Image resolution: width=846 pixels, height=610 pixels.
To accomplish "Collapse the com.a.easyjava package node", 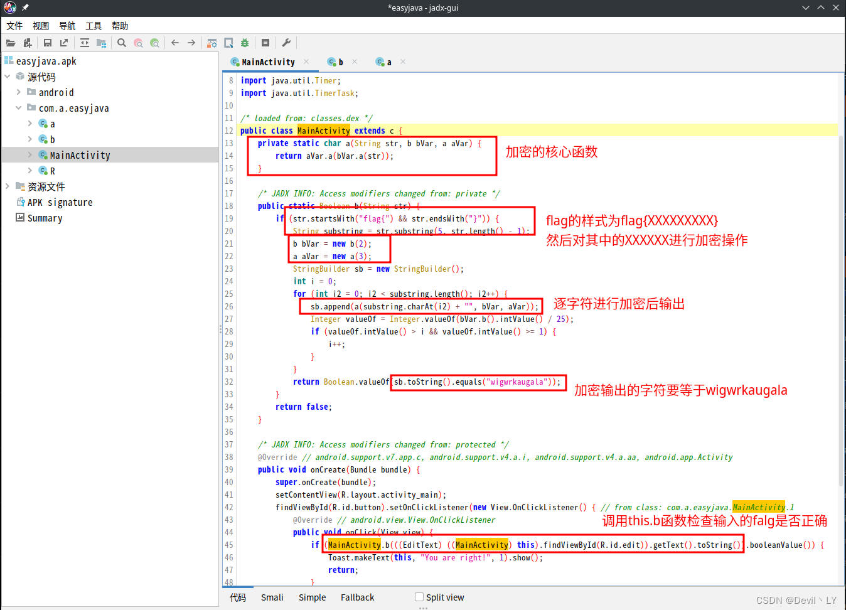I will pyautogui.click(x=19, y=108).
